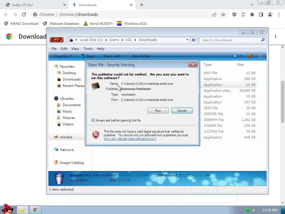This screenshot has height=214, width=285.
Task: Open the Bonzi BUDDY! bookmark
Action: coord(98,23)
